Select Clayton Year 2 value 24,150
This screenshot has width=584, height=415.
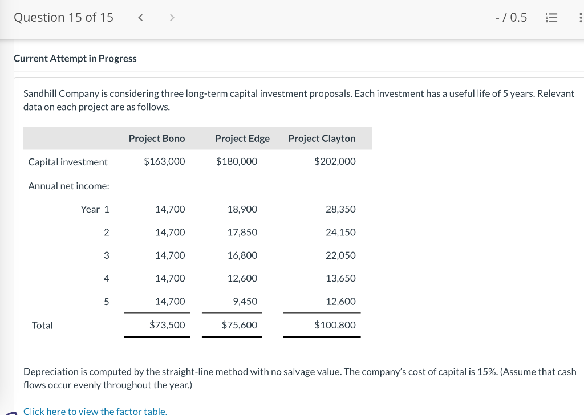pos(341,232)
